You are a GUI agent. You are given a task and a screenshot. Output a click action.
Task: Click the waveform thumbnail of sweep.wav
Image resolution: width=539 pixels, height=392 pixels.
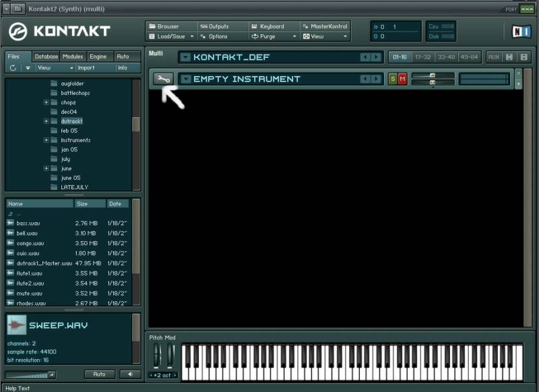[16, 325]
